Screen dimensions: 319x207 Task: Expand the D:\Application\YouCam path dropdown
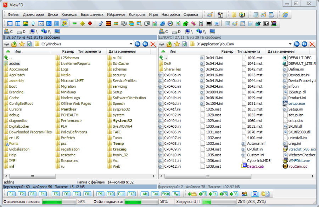coord(290,44)
